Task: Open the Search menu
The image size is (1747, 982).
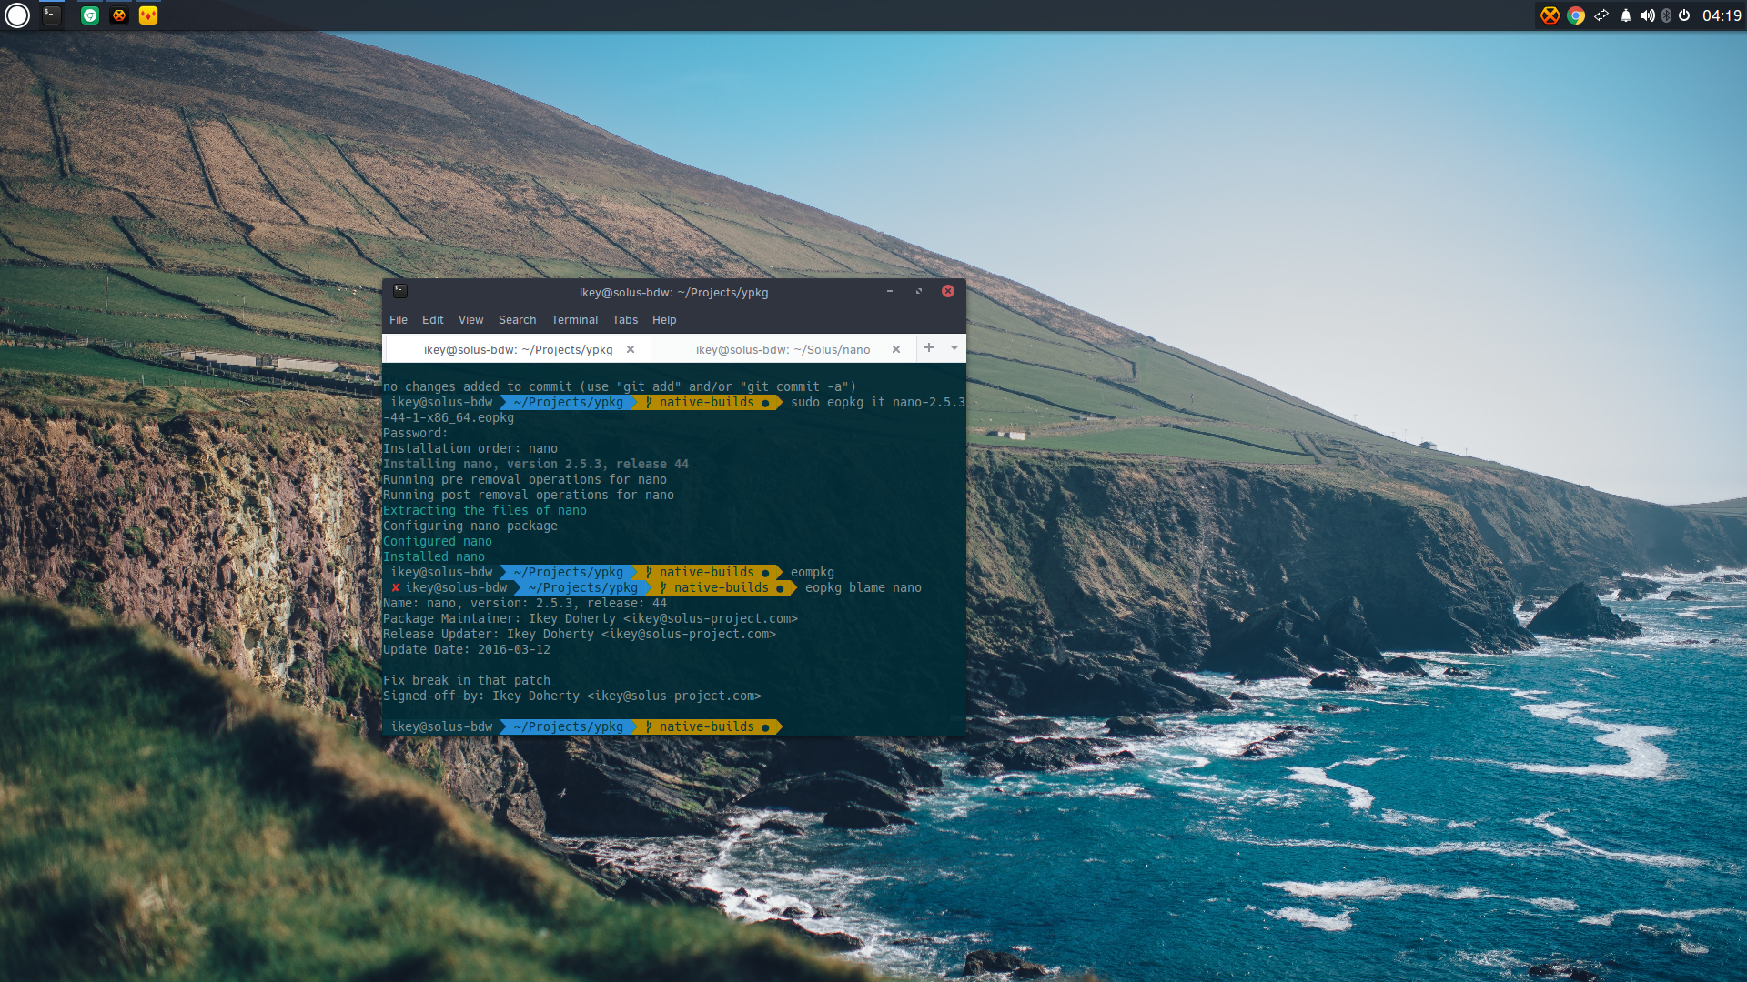Action: tap(517, 320)
